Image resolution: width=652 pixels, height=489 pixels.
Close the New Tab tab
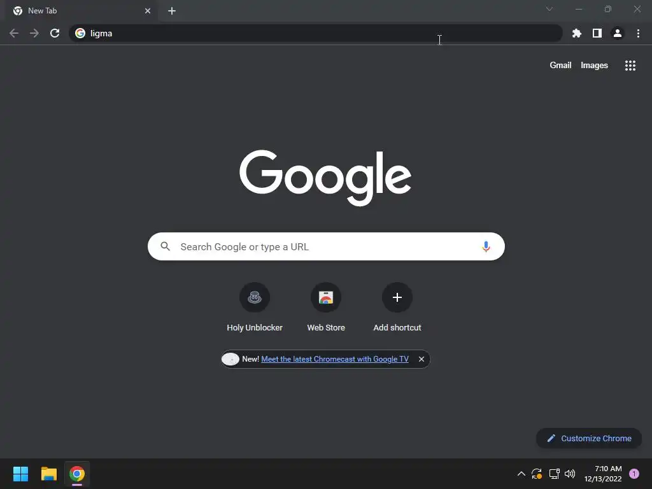click(148, 11)
